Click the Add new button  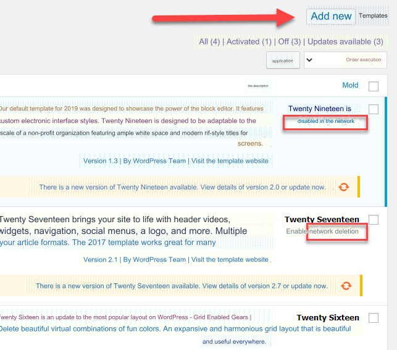[331, 17]
